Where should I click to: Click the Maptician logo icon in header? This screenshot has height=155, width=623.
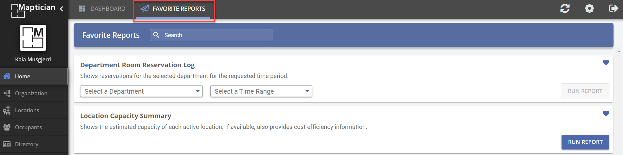pos(18,10)
